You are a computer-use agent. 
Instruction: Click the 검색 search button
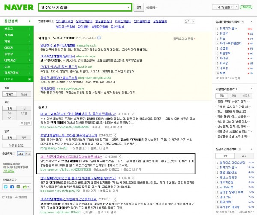[139, 7]
